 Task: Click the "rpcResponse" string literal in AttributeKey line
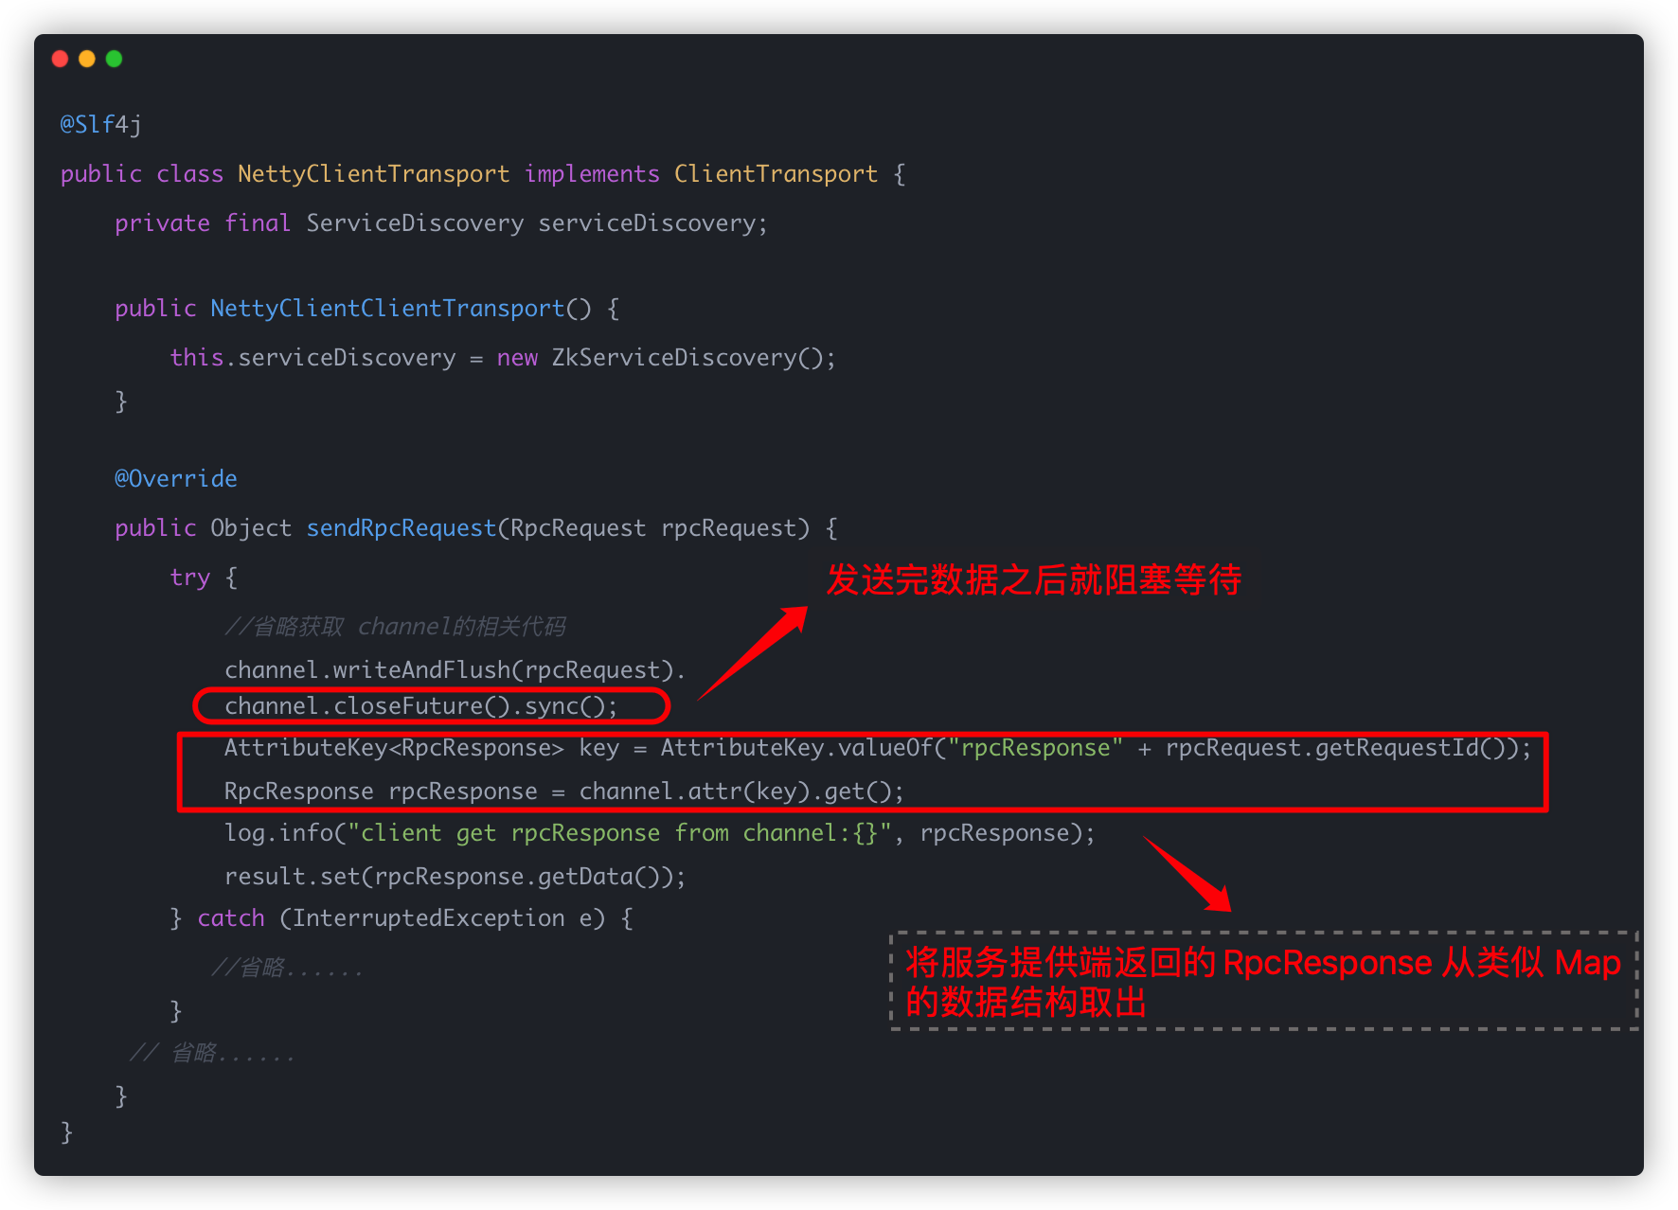tap(1035, 748)
